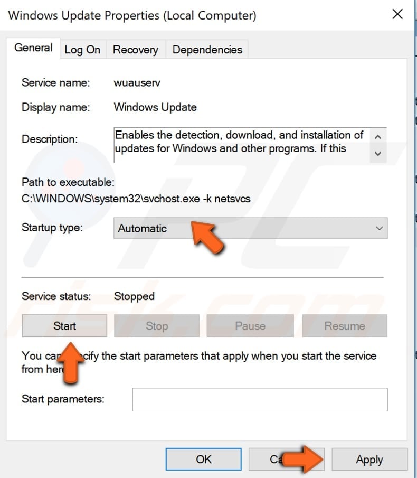Open the Dependencies tab
The height and width of the screenshot is (478, 417).
coord(207,49)
